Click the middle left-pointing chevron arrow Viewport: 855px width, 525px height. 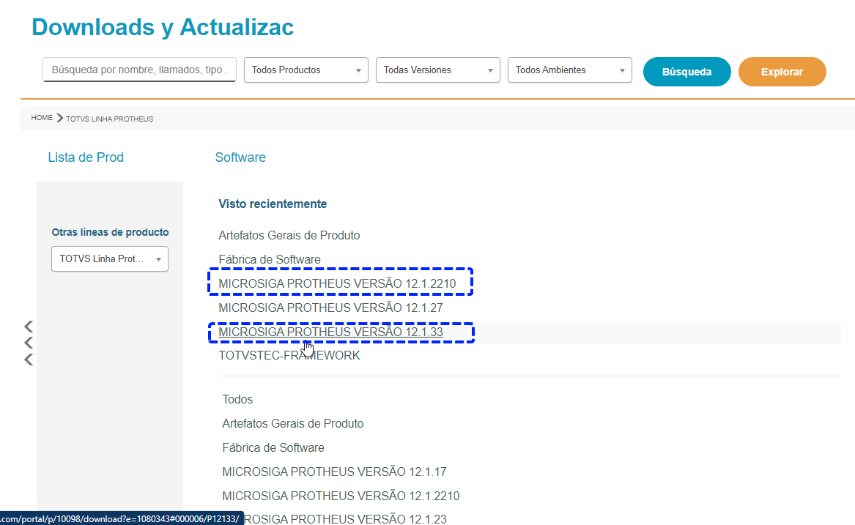tap(28, 342)
